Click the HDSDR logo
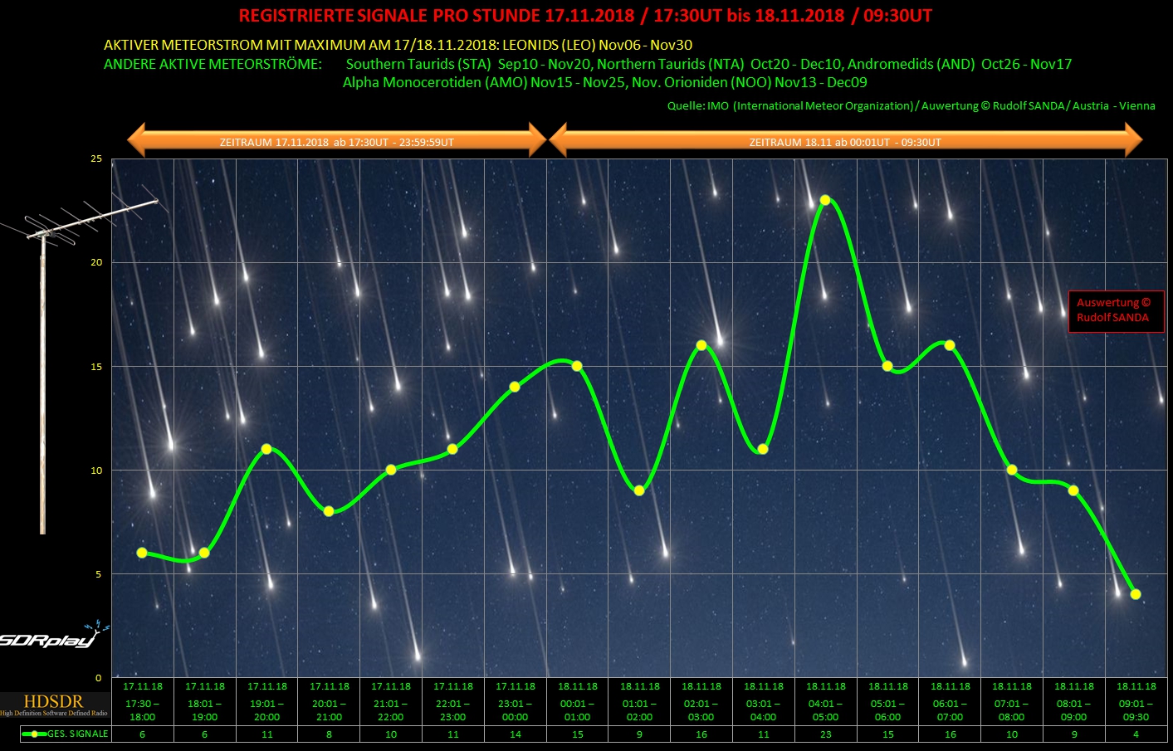1173x751 pixels. (54, 705)
